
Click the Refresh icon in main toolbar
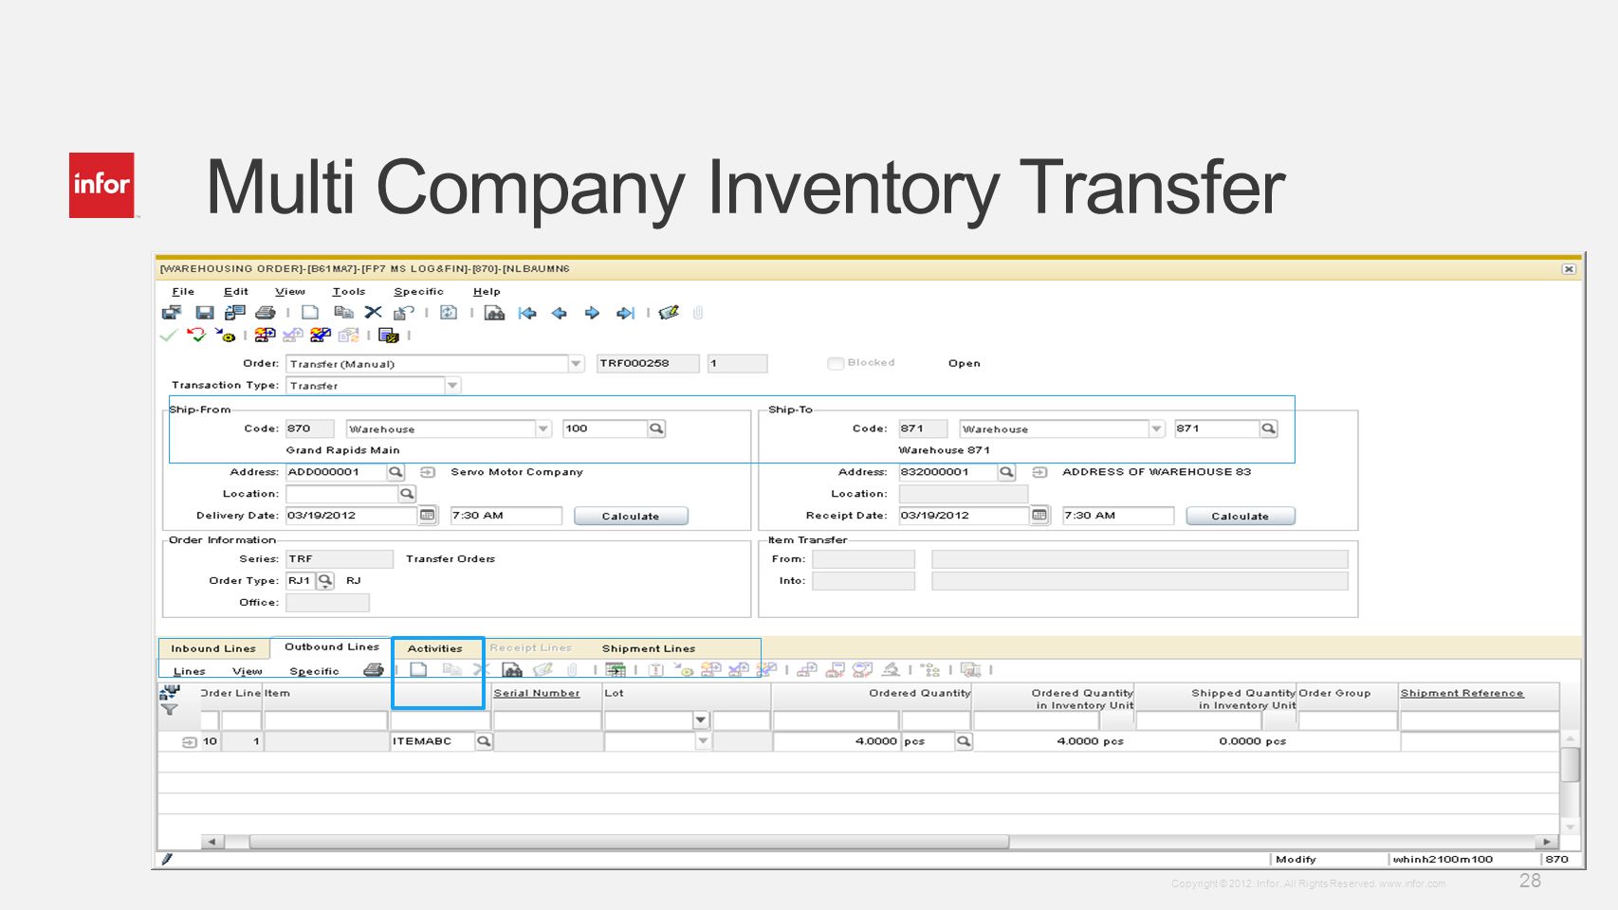[450, 313]
